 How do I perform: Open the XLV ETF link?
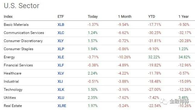pos(61,73)
